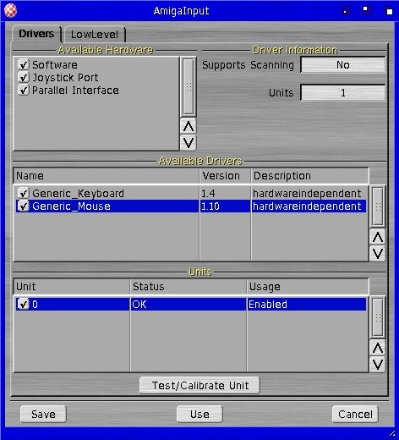This screenshot has width=399, height=440.
Task: Click the zoom gadget in title bar
Action: click(x=366, y=11)
